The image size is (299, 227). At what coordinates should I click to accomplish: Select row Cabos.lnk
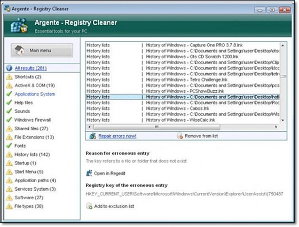(x=183, y=108)
